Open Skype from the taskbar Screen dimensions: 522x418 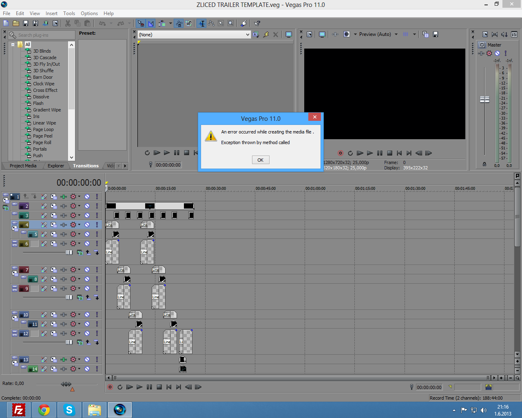pos(69,410)
